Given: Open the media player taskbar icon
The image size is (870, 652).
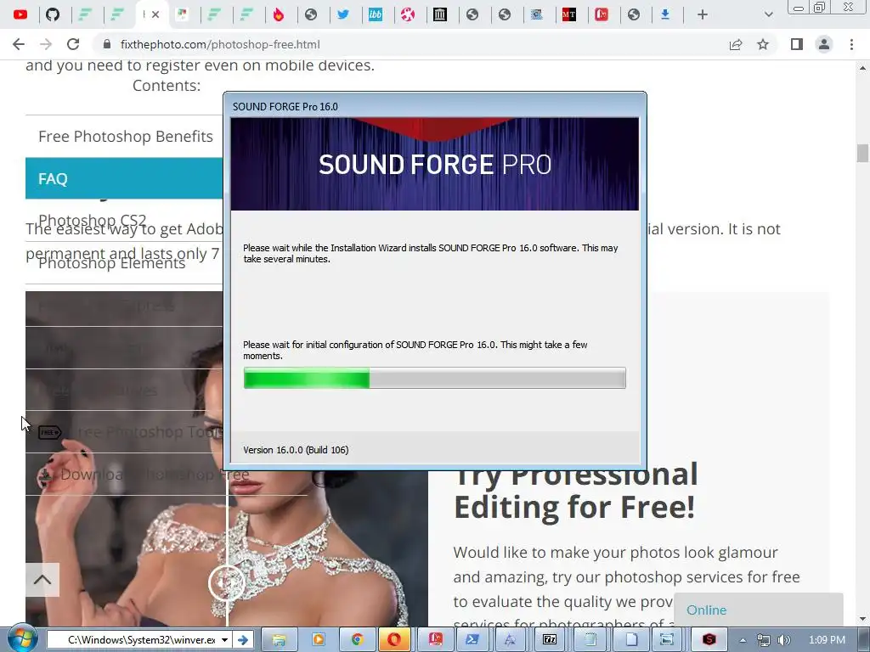Looking at the screenshot, I should 318,640.
